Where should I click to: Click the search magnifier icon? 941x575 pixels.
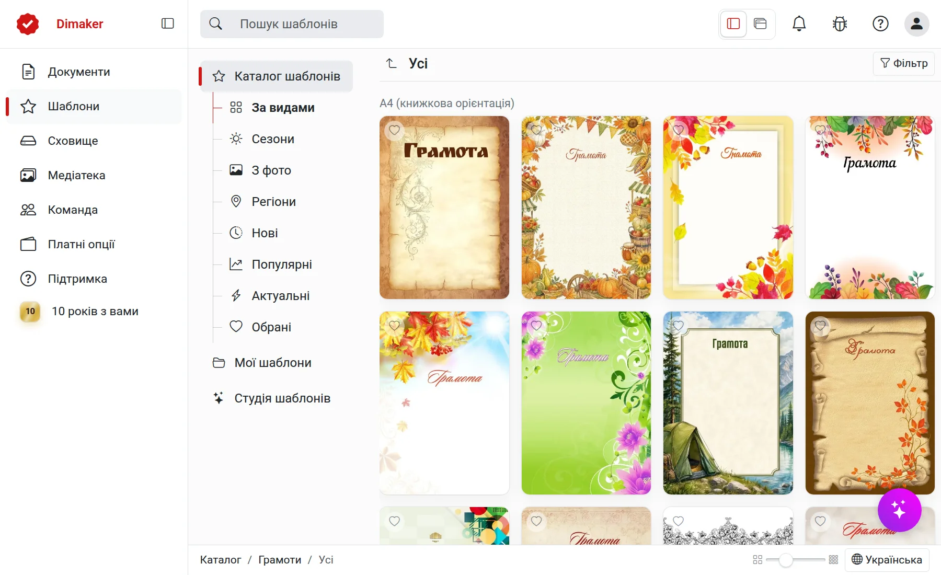[215, 24]
